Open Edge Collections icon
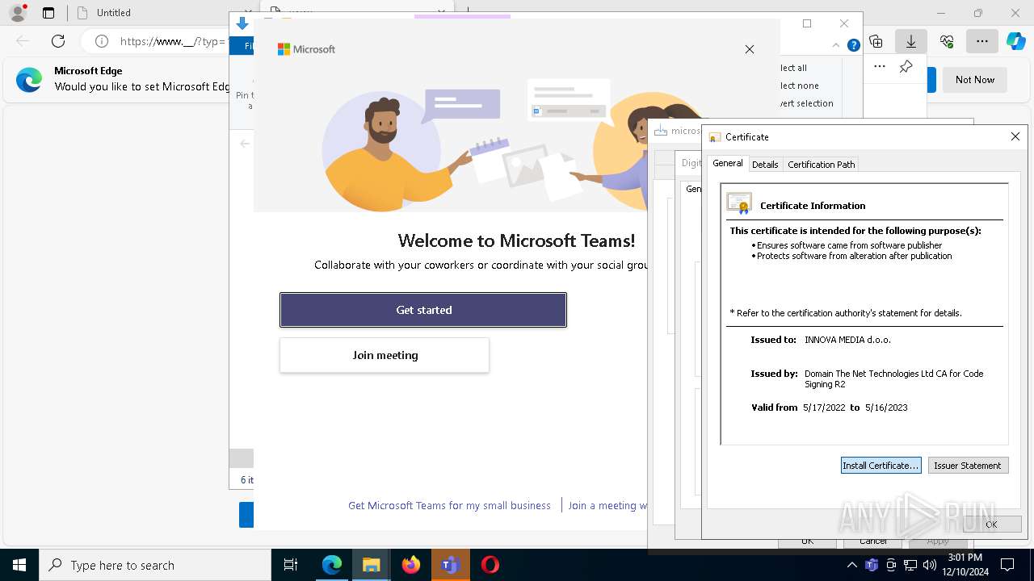Screen dimensions: 1034x581 pos(876,41)
